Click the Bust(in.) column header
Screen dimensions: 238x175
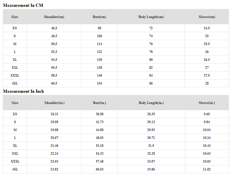(99, 103)
